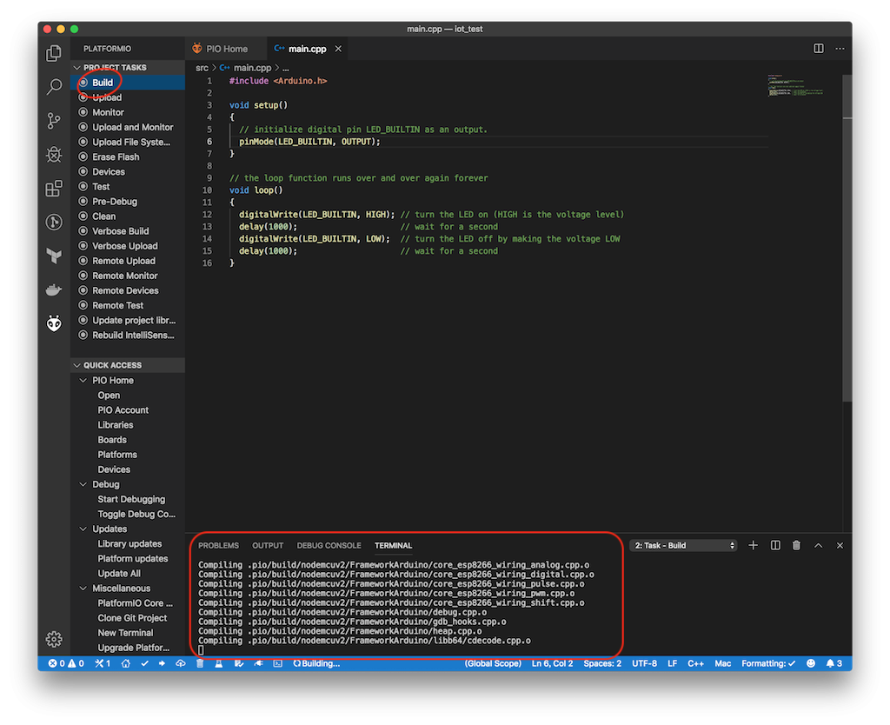Click the PlatformIO Home icon in the status bar
Screen dimensions: 890x725
126,663
